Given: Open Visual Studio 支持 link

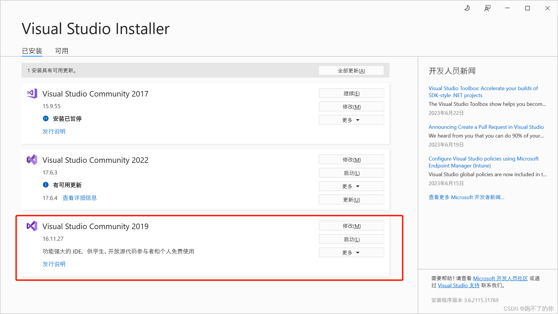Looking at the screenshot, I should coord(459,286).
